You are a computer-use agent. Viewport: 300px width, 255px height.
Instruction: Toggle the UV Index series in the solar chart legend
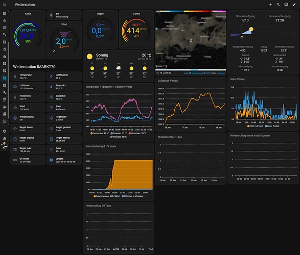pos(132,196)
